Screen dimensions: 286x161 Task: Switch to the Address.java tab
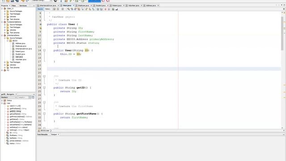[x=151, y=5]
